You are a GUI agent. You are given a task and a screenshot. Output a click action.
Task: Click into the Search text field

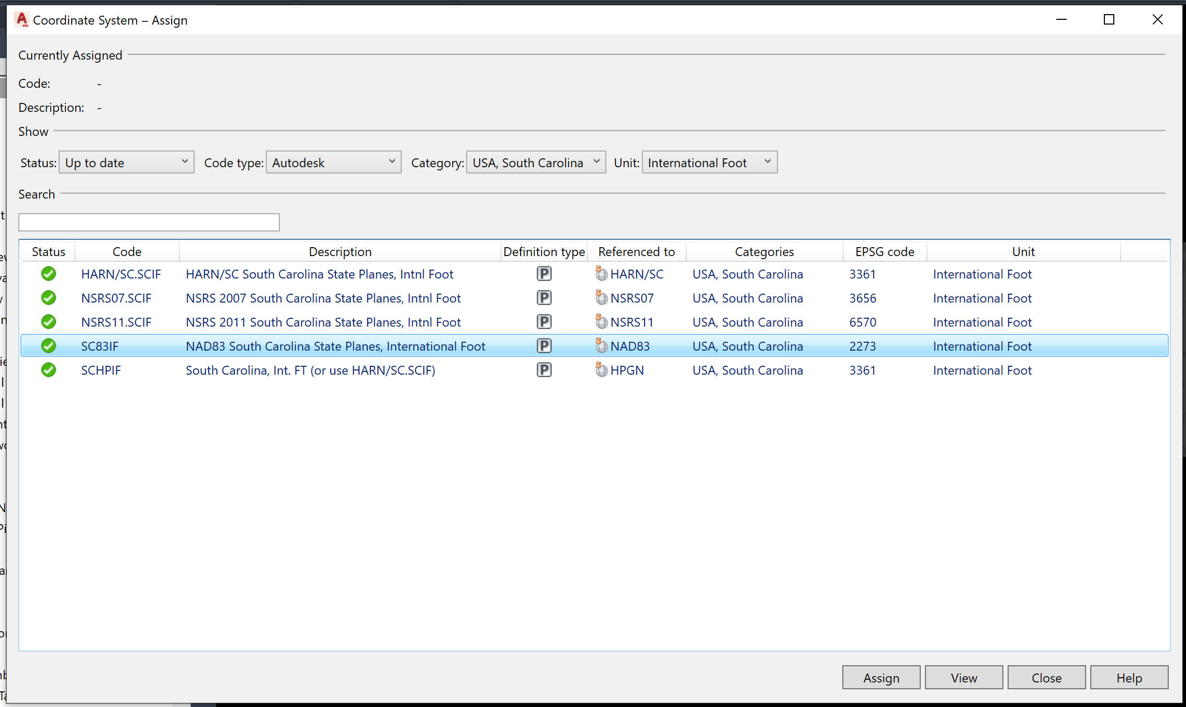click(149, 223)
